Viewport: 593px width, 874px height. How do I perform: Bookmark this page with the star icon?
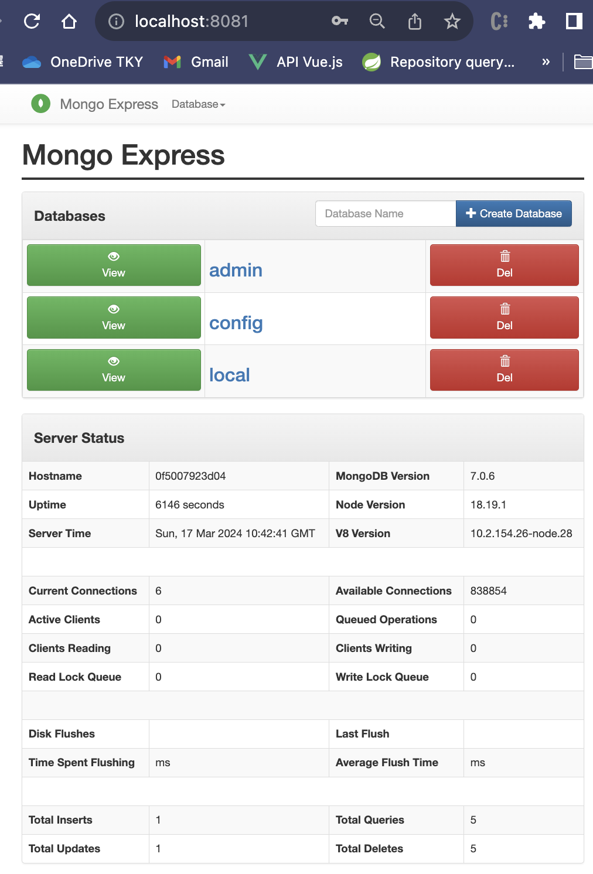tap(452, 22)
